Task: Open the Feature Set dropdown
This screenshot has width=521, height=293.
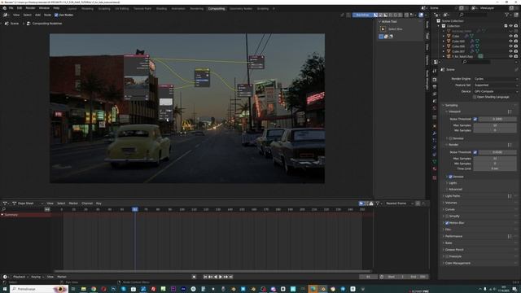Action: point(496,85)
